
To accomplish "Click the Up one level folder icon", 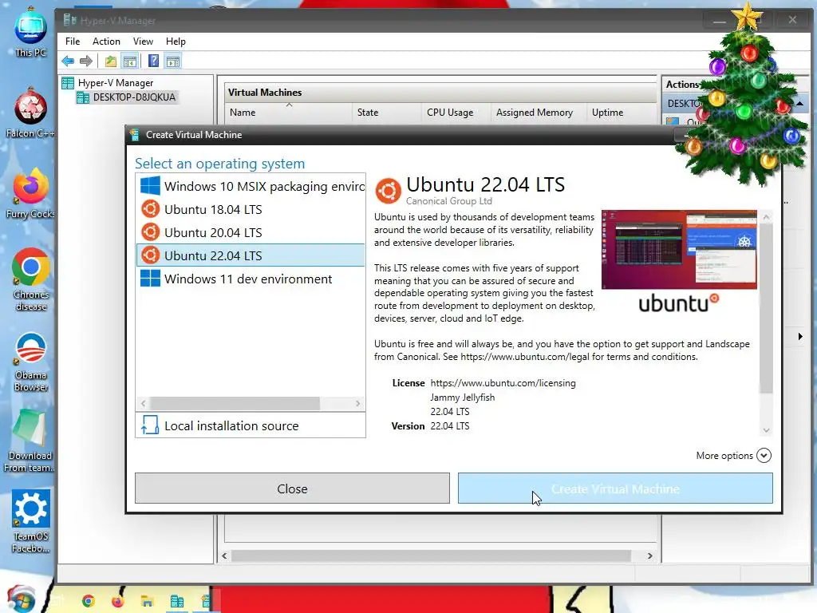I will tap(110, 61).
